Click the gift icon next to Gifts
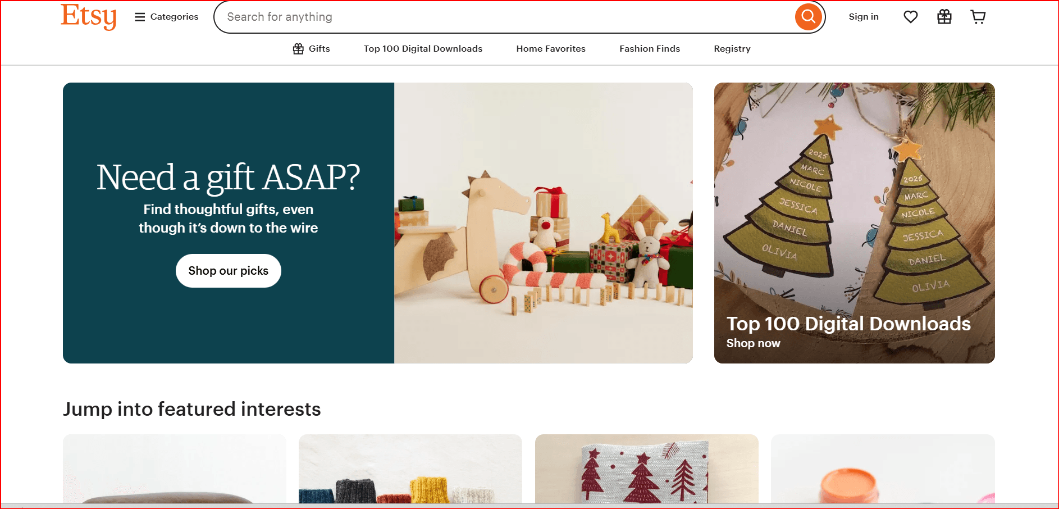Screen dimensions: 1059x509 tap(298, 49)
